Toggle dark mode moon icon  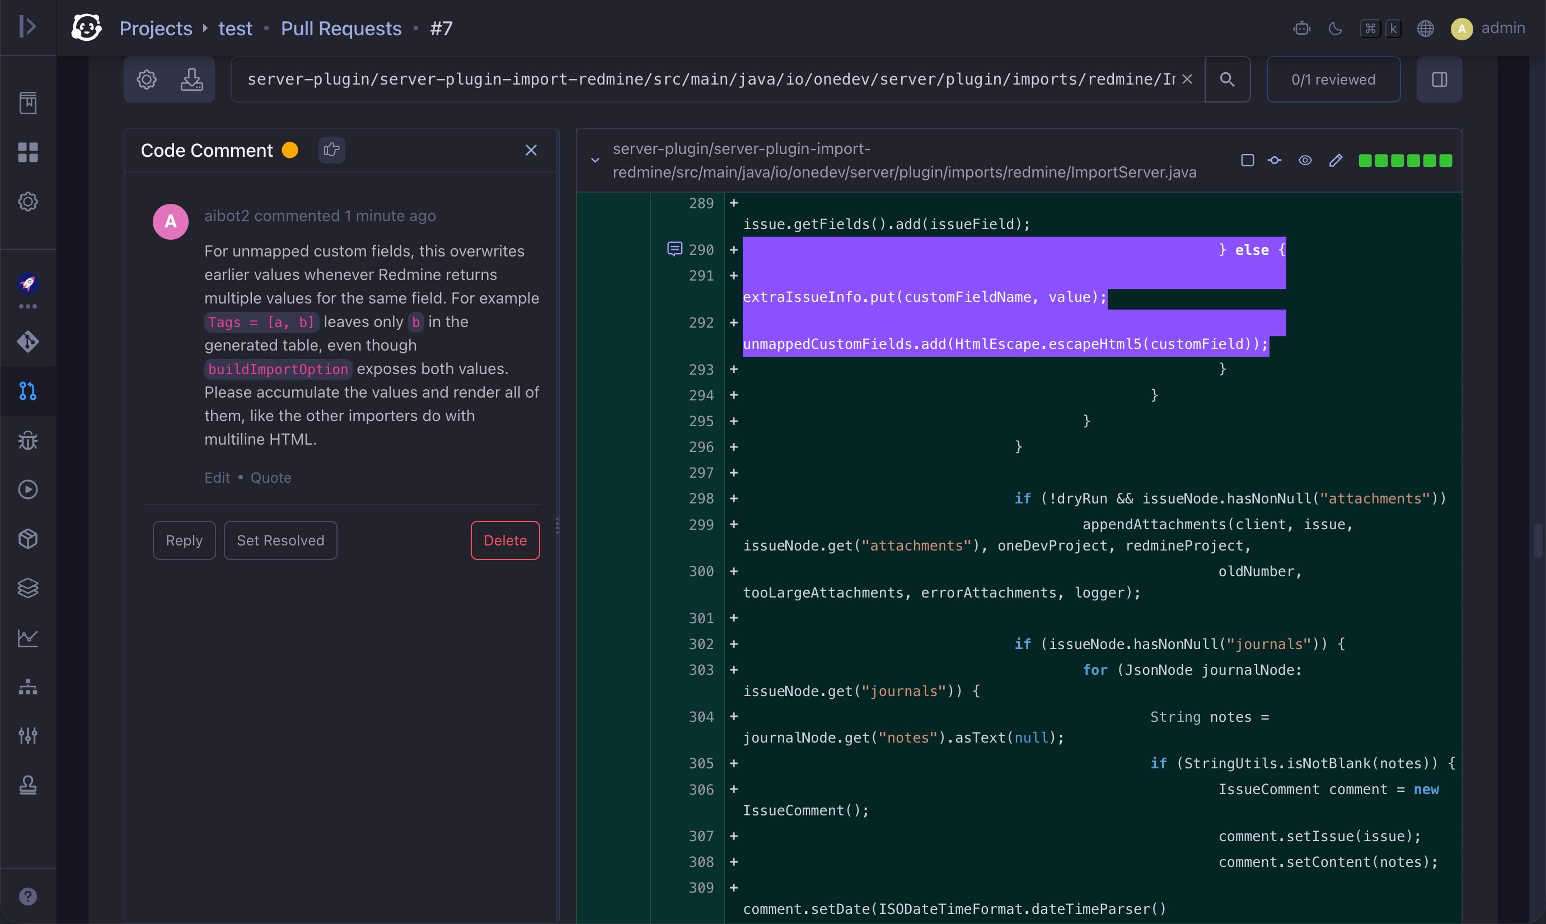pos(1335,28)
